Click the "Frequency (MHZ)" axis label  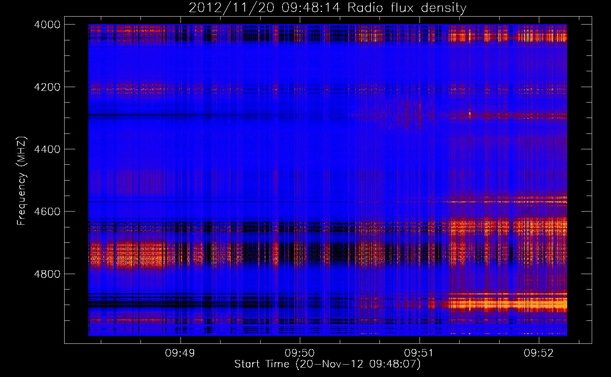click(22, 181)
